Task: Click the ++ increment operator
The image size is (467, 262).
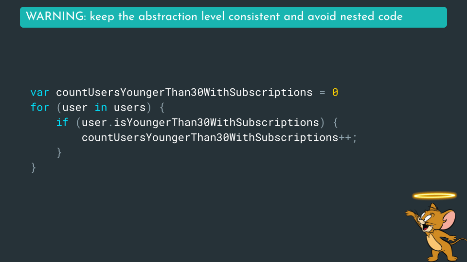Action: tap(345, 137)
